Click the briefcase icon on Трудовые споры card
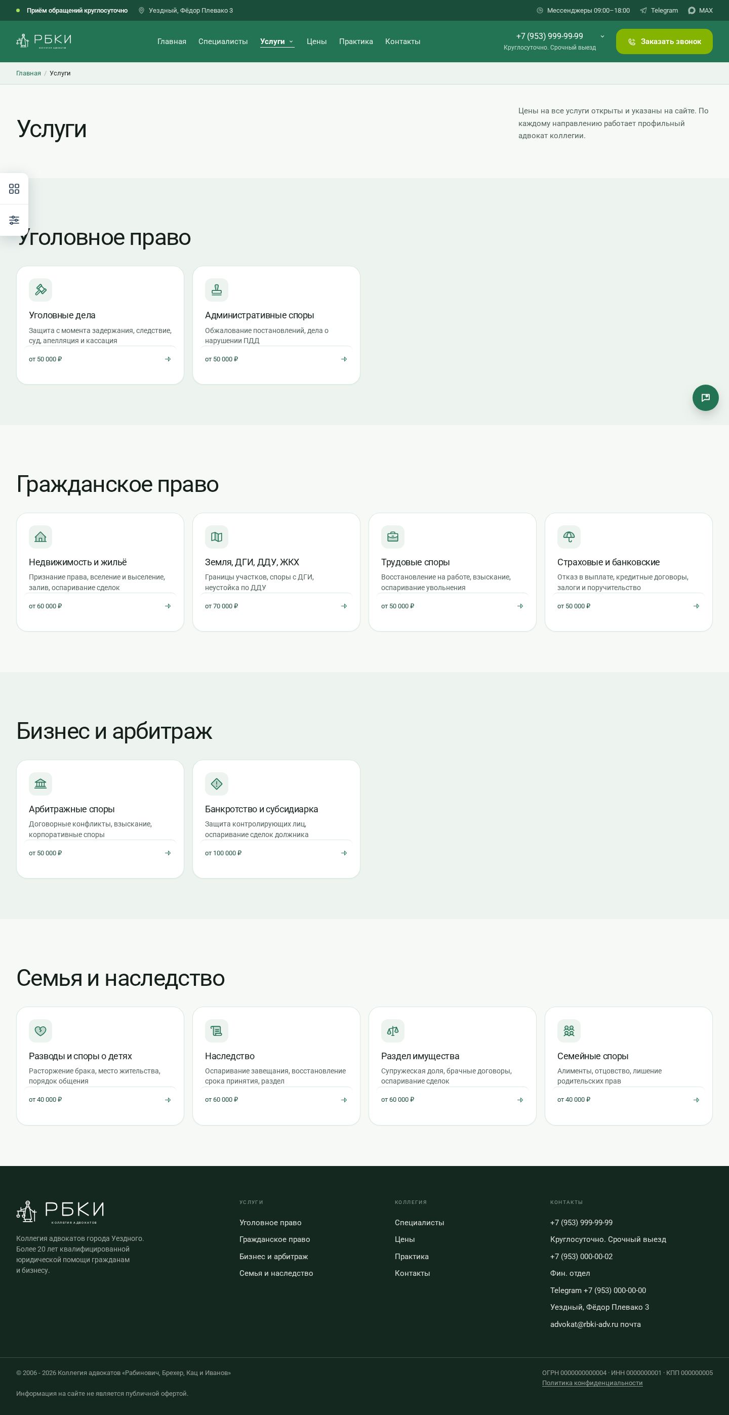729x1415 pixels. tap(393, 536)
